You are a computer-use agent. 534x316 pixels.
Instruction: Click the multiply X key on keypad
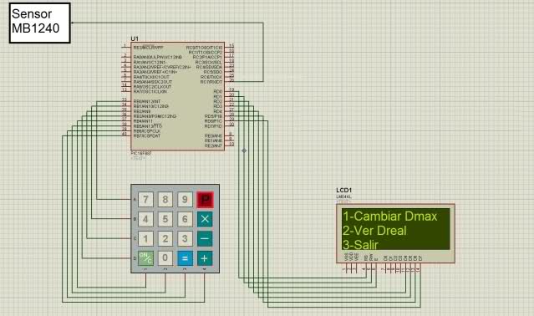[x=205, y=219]
